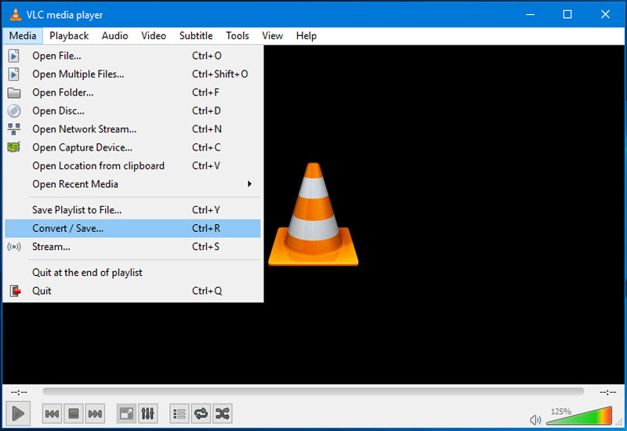Open the Playback menu
Screen dimensions: 627x431
pyautogui.click(x=69, y=35)
